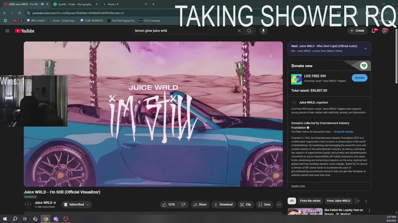The width and height of the screenshot is (398, 223).
Task: Open the more actions three-dot menu below video
Action: click(279, 204)
